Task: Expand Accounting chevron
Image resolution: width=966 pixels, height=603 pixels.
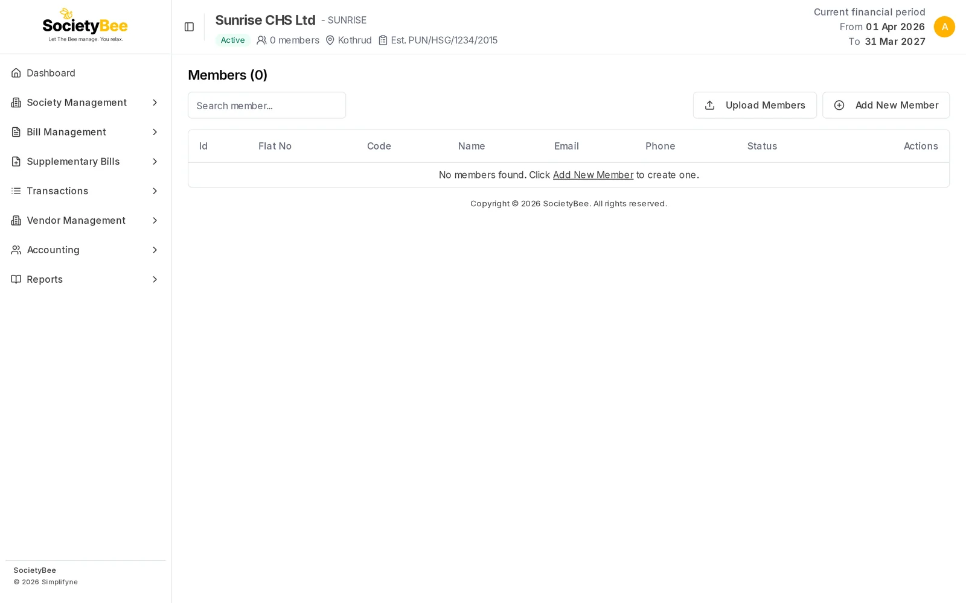Action: [x=155, y=250]
